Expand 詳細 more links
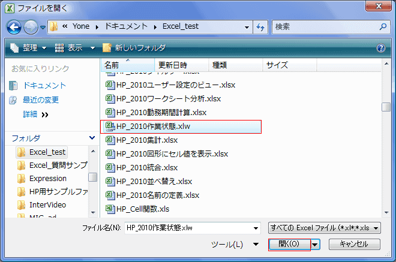The width and height of the screenshot is (396, 262). point(35,115)
